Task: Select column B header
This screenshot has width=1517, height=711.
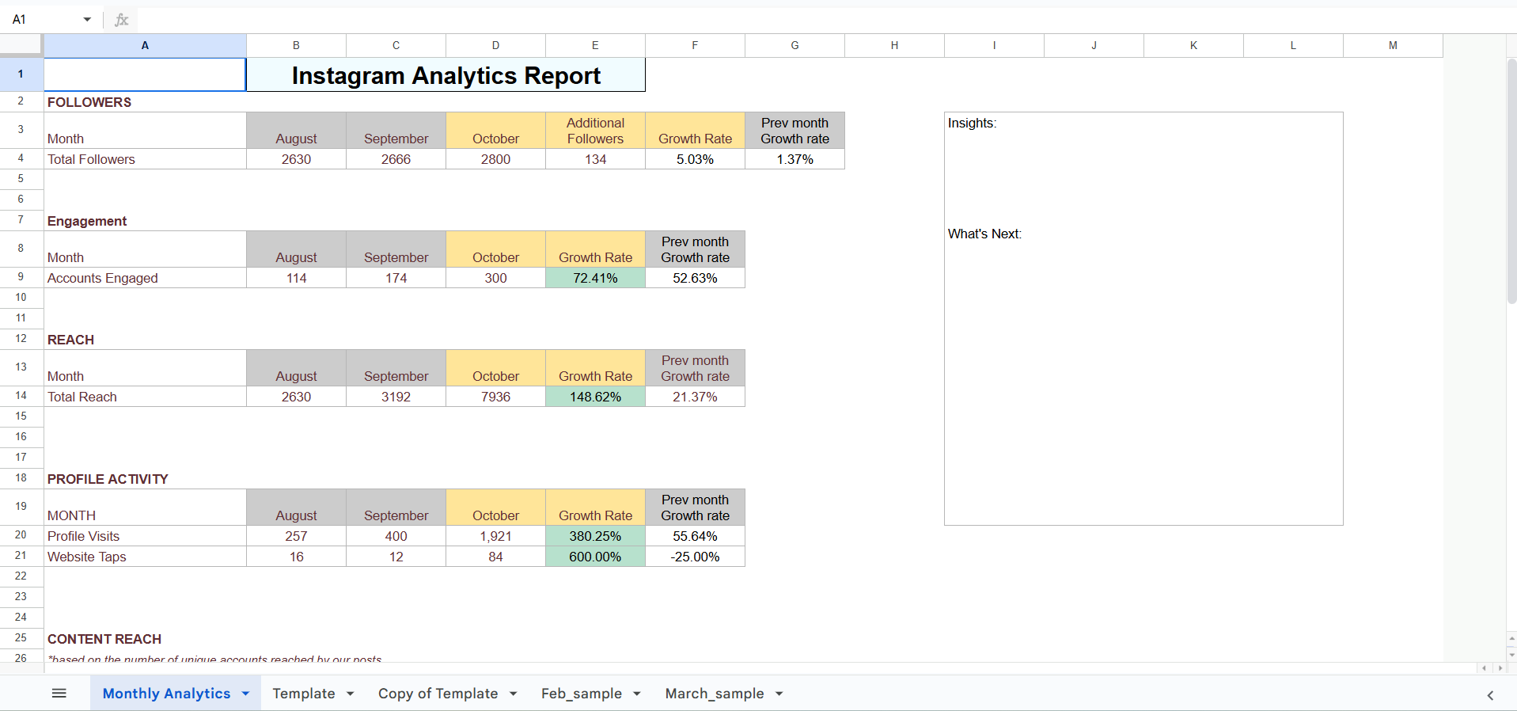Action: 296,45
